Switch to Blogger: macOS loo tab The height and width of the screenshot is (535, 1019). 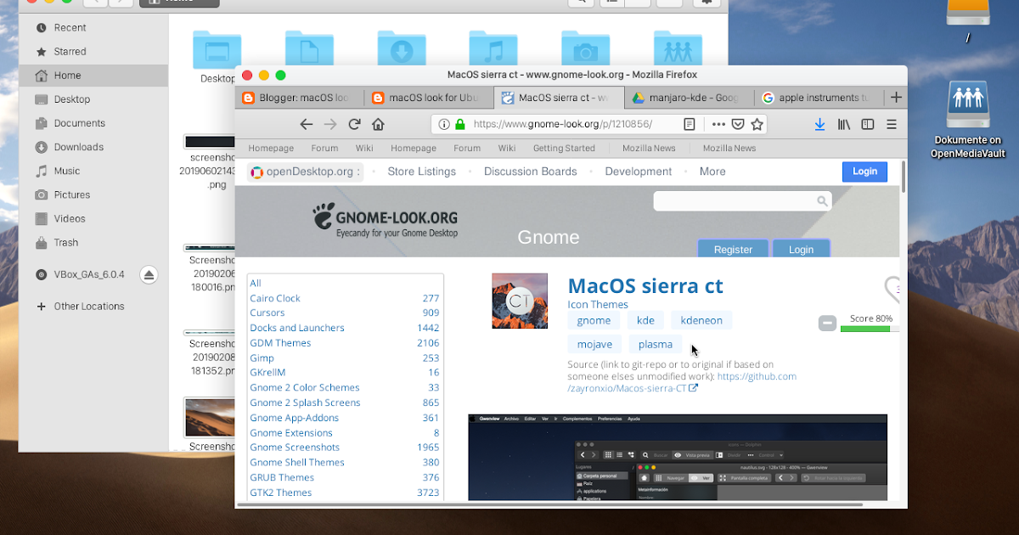pos(299,98)
